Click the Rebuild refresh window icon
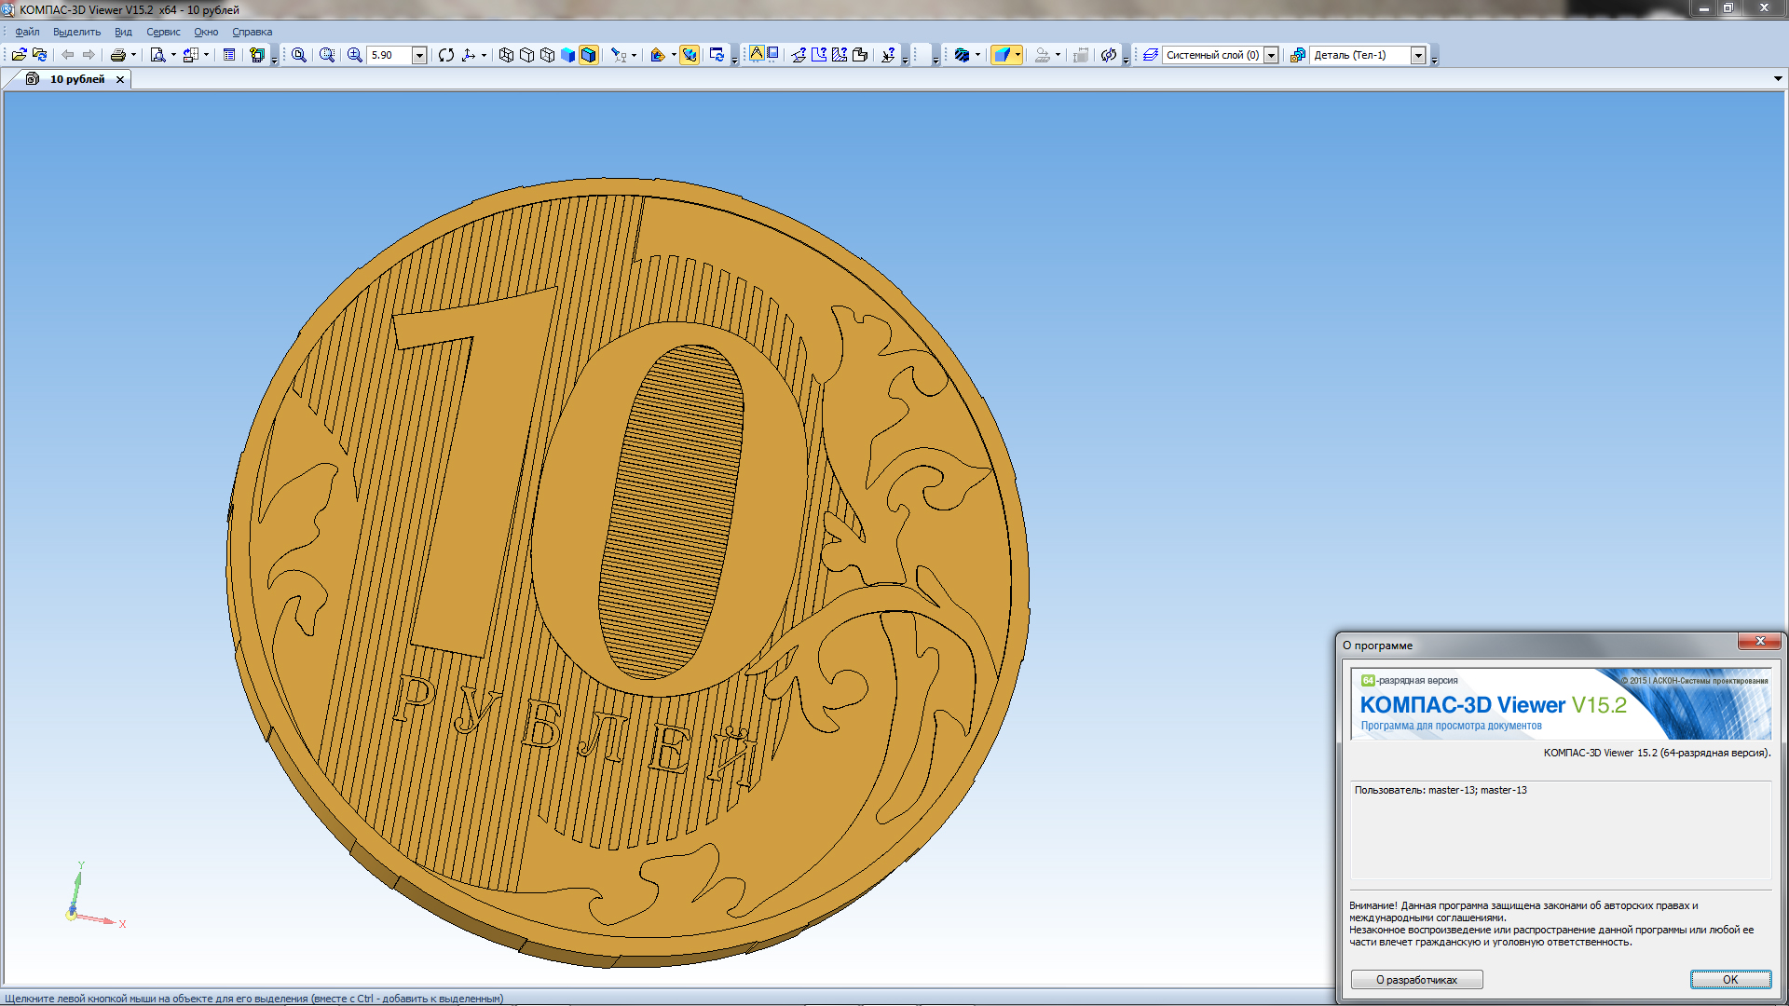Screen dimensions: 1789x1006 pos(717,55)
